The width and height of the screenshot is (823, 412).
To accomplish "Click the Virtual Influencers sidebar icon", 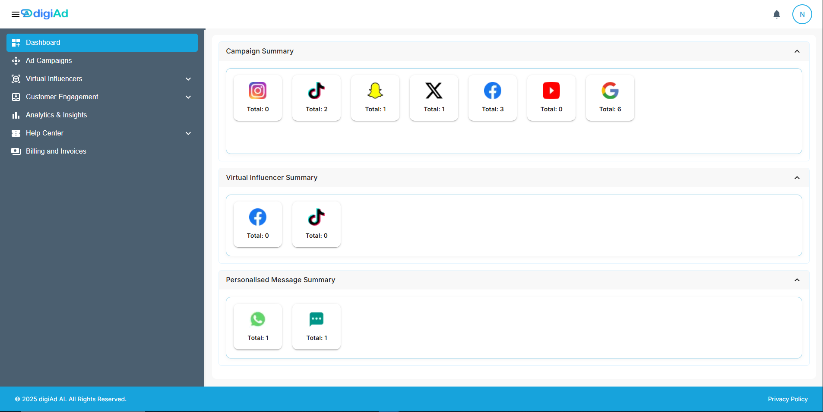I will coord(16,79).
